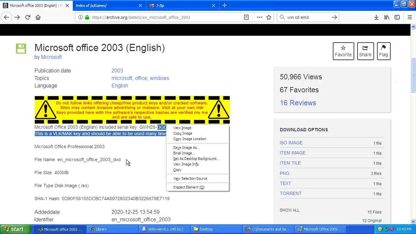Select Microsoft office 2003 browser tab
416x234 pixels.
36,6
